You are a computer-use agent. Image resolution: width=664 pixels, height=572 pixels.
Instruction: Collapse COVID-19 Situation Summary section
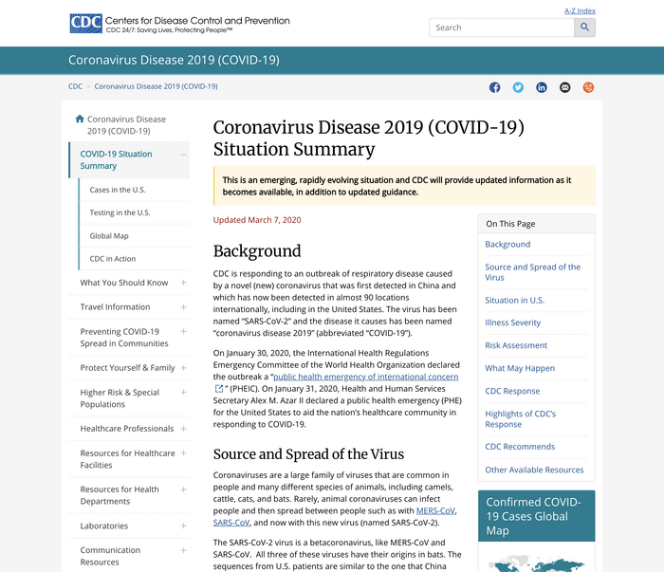coord(183,155)
